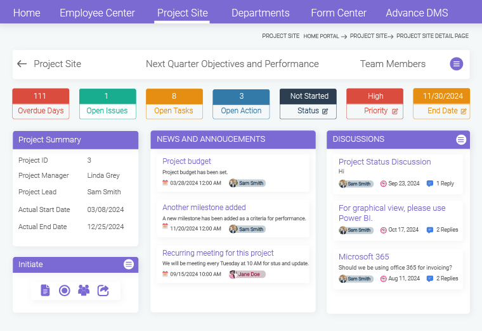482x331 pixels.
Task: Click reply bubble icon on Power BI discussion
Action: [430, 230]
